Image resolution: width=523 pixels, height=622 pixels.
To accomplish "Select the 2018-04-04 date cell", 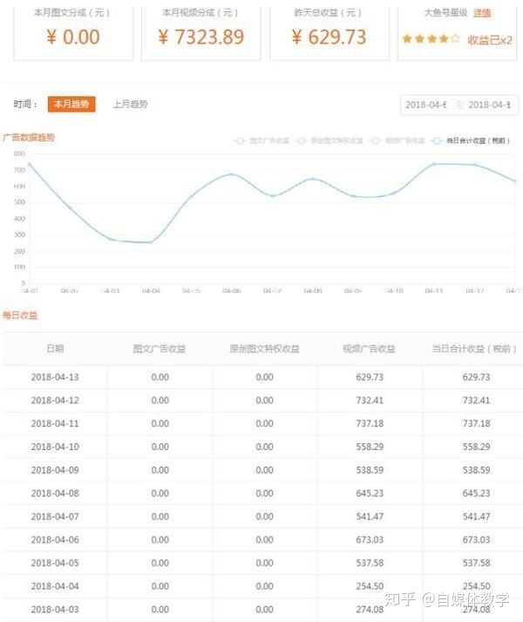I will pos(55,586).
